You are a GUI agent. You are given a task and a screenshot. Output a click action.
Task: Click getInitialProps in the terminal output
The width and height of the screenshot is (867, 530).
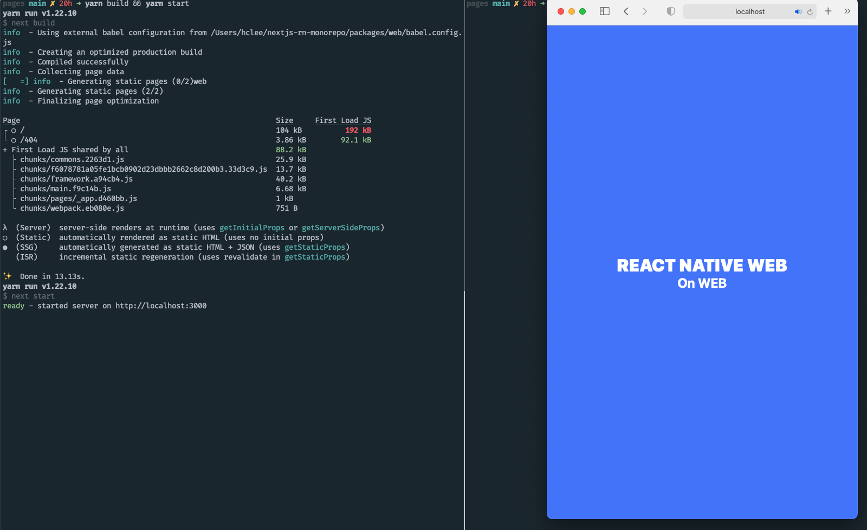click(x=251, y=228)
